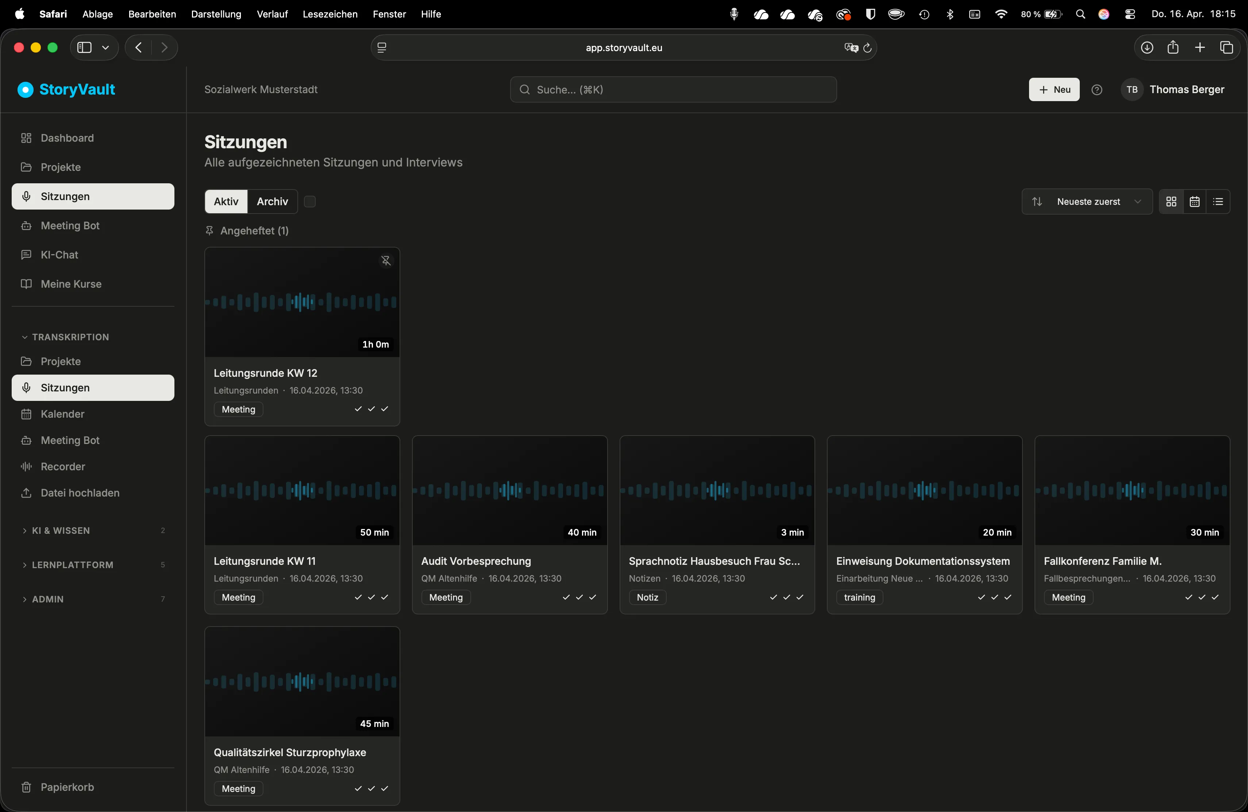
Task: Switch to grid view layout
Action: (1171, 202)
